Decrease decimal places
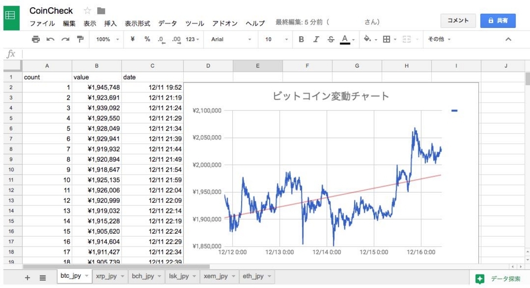530x288 pixels. [x=161, y=39]
